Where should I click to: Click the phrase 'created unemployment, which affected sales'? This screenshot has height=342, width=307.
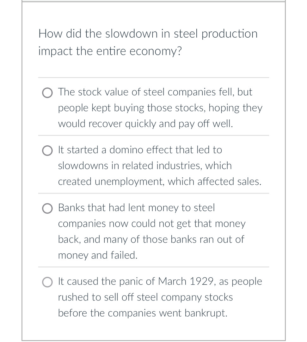(x=159, y=181)
